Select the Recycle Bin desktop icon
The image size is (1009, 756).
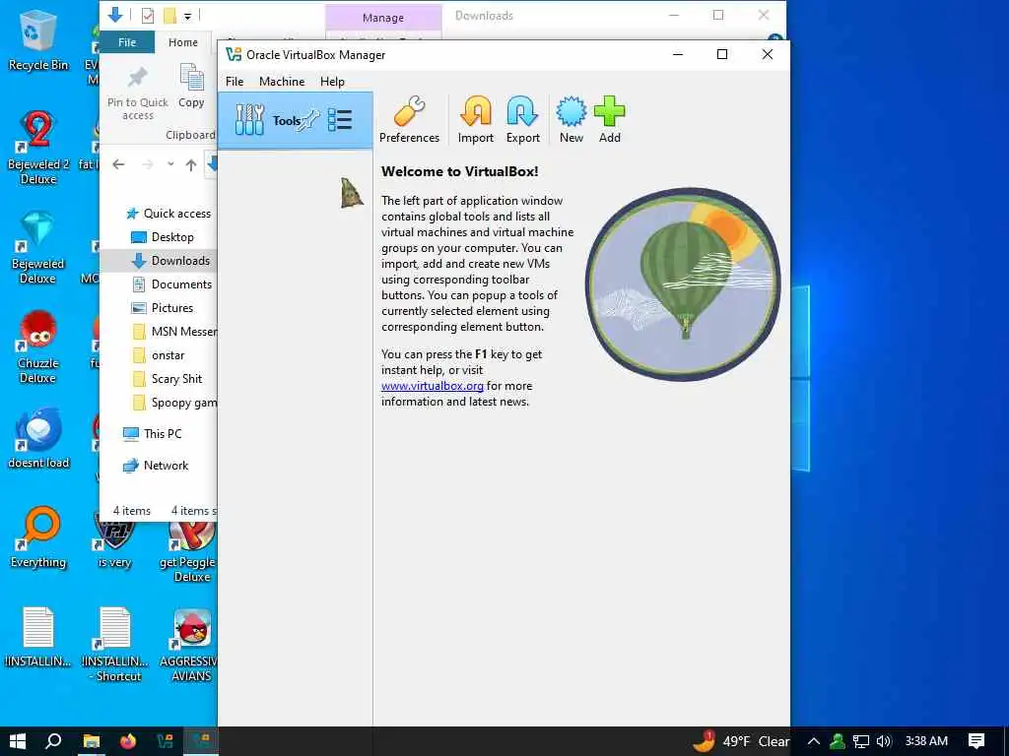(x=38, y=39)
